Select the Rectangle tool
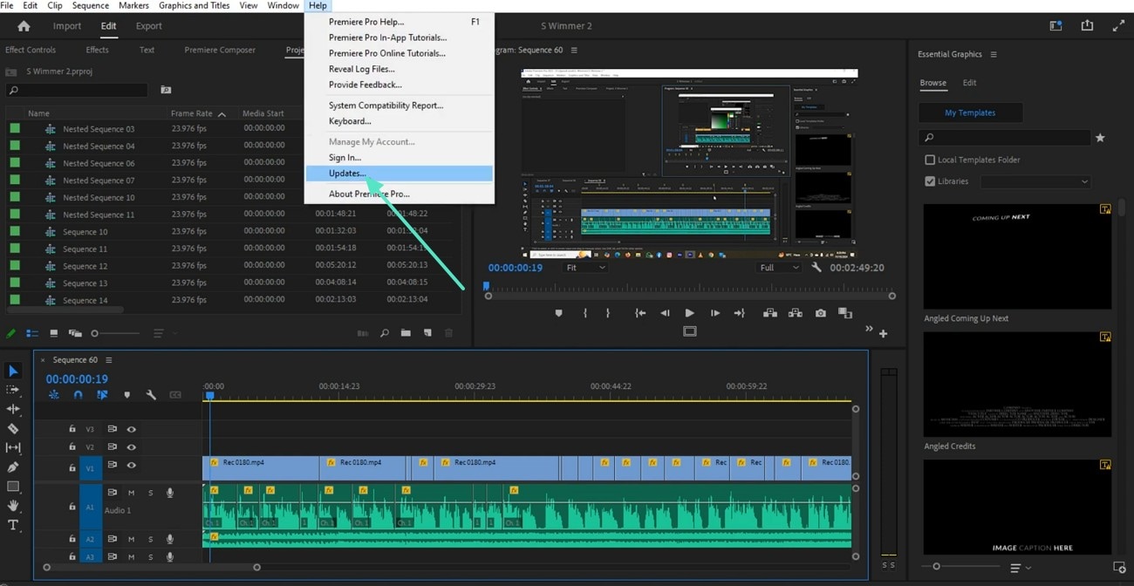This screenshot has height=586, width=1134. pos(13,487)
